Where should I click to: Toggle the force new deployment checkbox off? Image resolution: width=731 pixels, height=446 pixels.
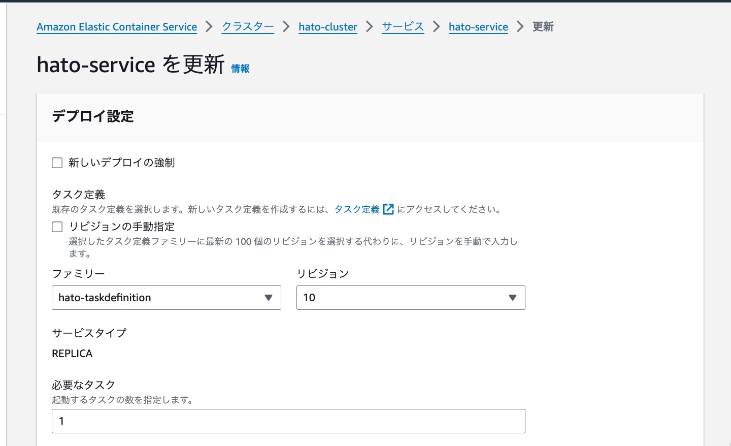[57, 163]
